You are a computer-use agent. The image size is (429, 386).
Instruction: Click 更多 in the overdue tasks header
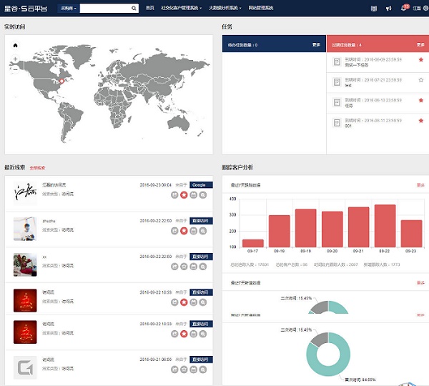point(420,44)
